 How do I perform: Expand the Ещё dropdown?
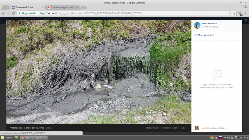185,128
